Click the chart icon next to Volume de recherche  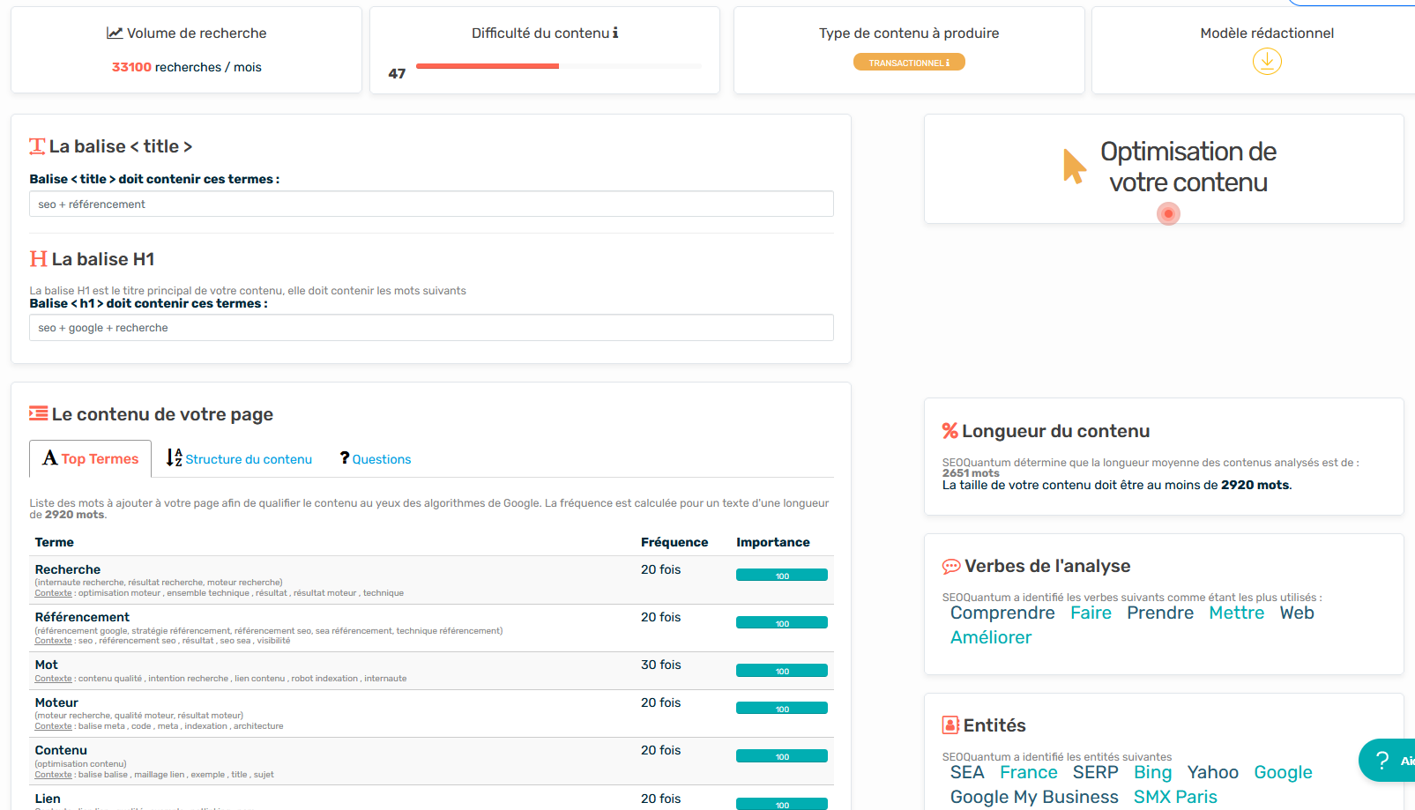(115, 33)
